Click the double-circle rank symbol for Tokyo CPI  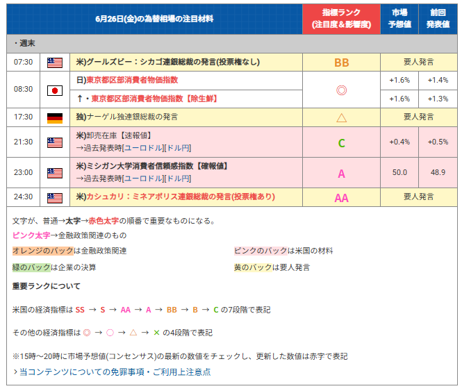coord(342,90)
